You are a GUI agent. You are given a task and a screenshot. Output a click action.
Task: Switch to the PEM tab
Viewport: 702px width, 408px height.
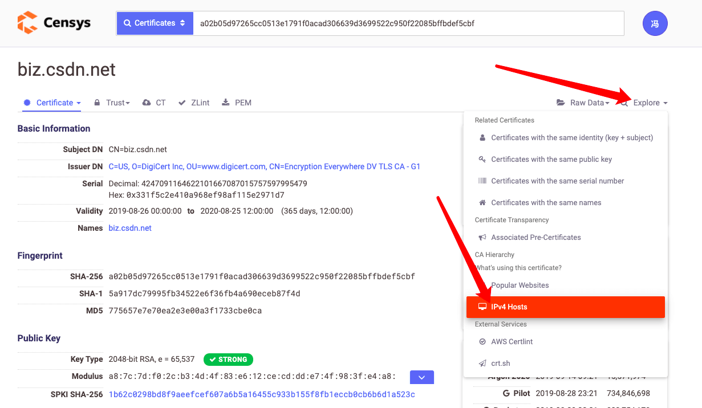pyautogui.click(x=237, y=103)
